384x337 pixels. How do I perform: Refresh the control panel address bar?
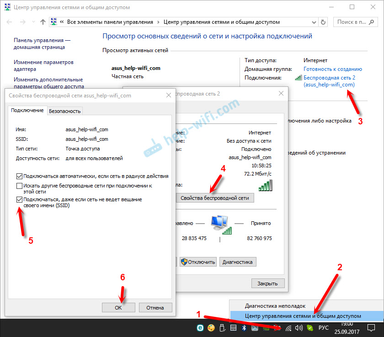[323, 22]
